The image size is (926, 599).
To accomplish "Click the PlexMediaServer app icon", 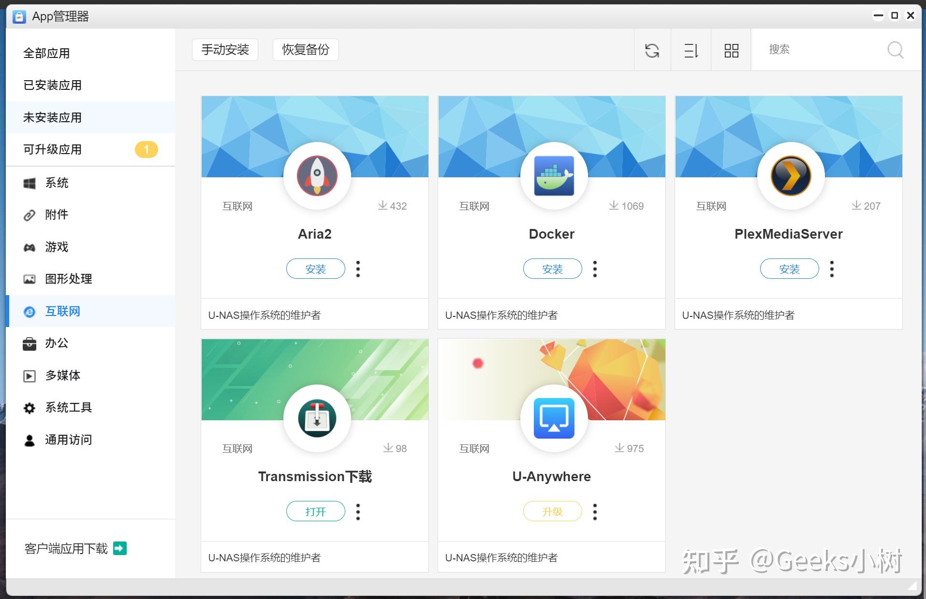I will (x=791, y=176).
